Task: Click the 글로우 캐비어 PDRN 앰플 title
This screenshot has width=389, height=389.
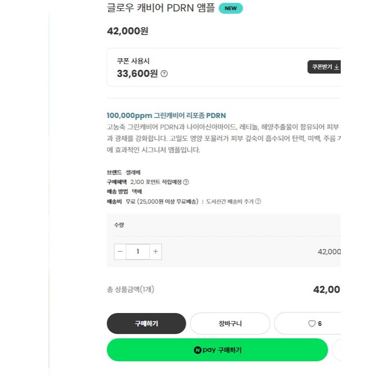Action: click(x=161, y=8)
